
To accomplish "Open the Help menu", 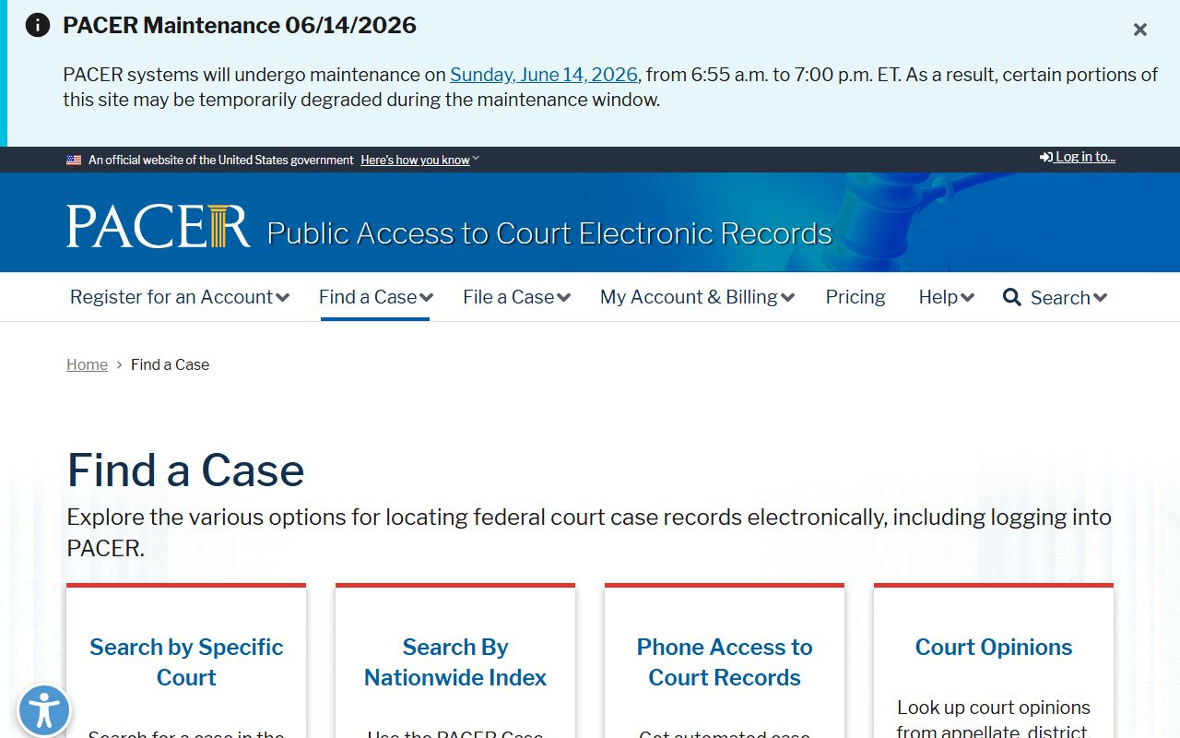I will tap(947, 297).
